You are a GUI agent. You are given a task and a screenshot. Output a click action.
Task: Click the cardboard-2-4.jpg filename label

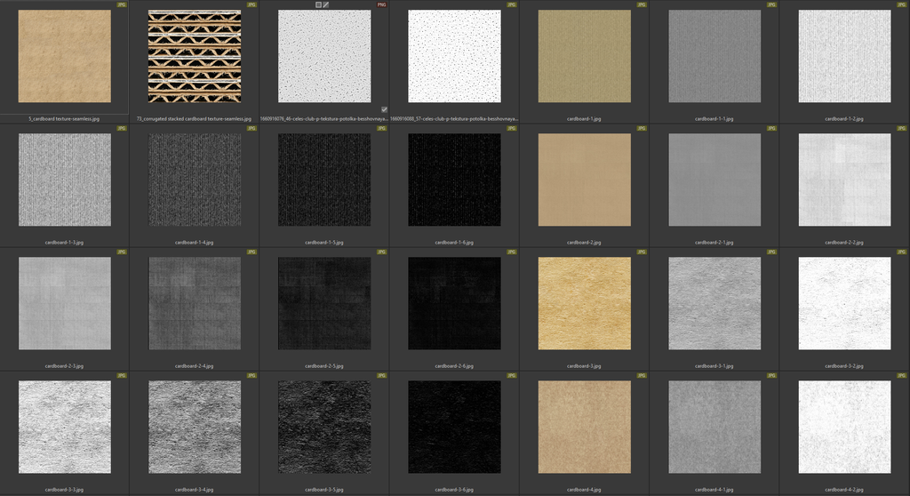click(194, 365)
